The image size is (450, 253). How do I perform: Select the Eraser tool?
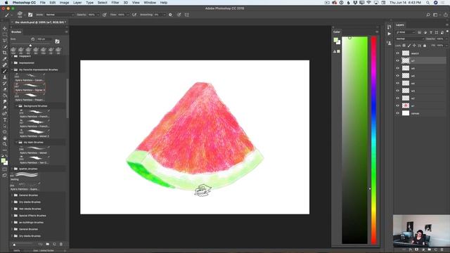(5, 89)
